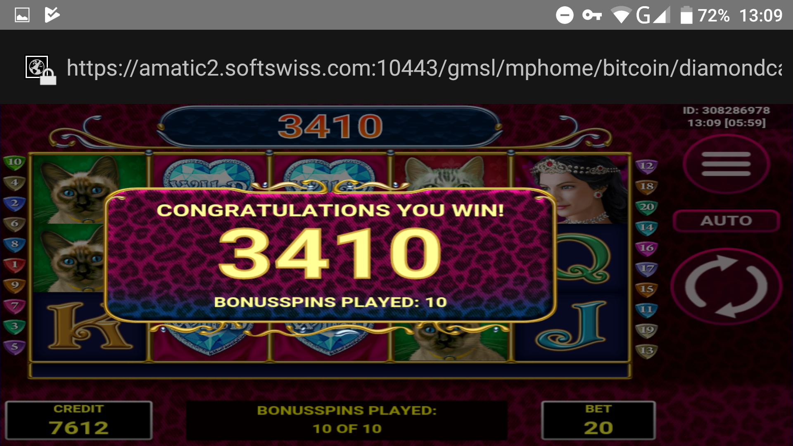Select payline 16 badge
The width and height of the screenshot is (793, 446).
pos(646,248)
